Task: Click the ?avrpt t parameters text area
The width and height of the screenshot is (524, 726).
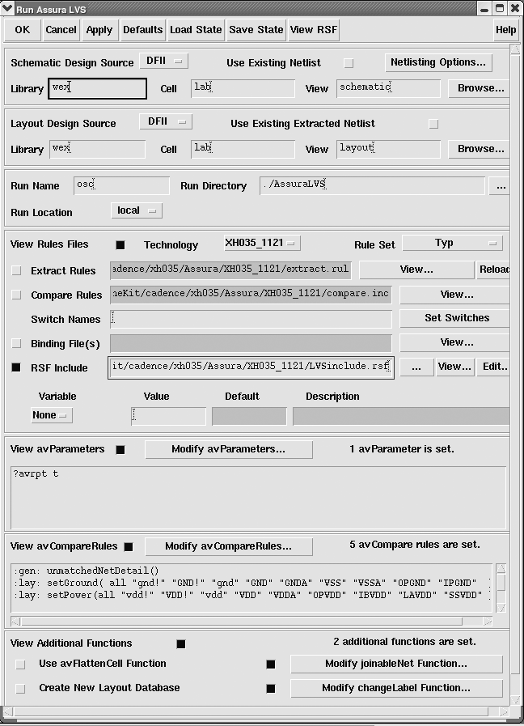Action: click(259, 498)
